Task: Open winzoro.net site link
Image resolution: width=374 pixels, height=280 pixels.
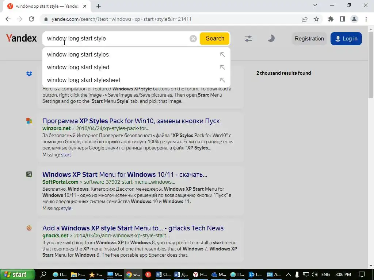Action: point(57,128)
